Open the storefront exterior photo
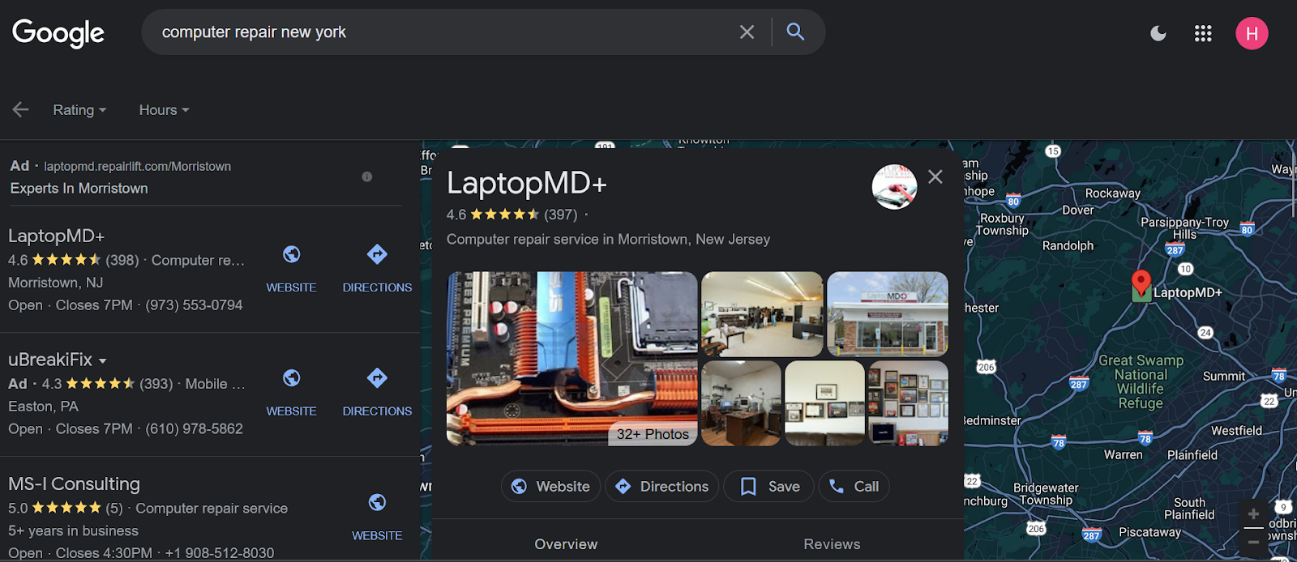This screenshot has width=1297, height=562. coord(888,314)
